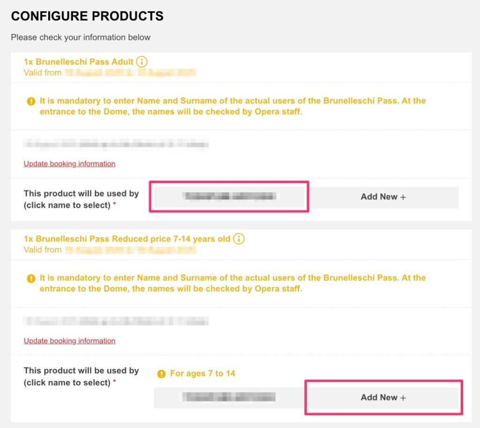Click the "1x Brunelleschi Pass Adult" title
480x428 pixels.
click(x=79, y=62)
